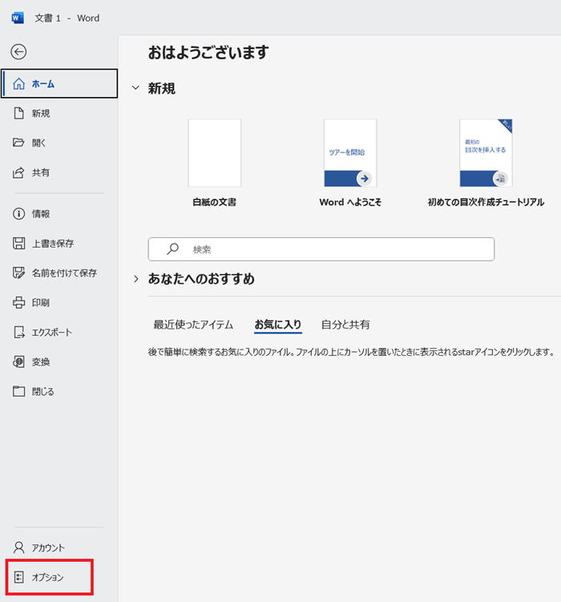Open the 共有 menu label
Viewport: 561px width, 602px height.
[x=41, y=172]
